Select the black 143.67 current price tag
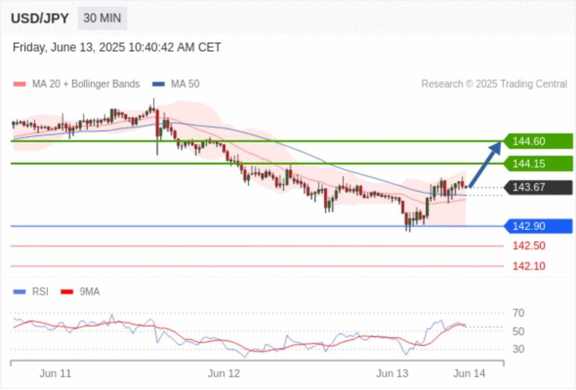576x390 pixels. (x=538, y=187)
